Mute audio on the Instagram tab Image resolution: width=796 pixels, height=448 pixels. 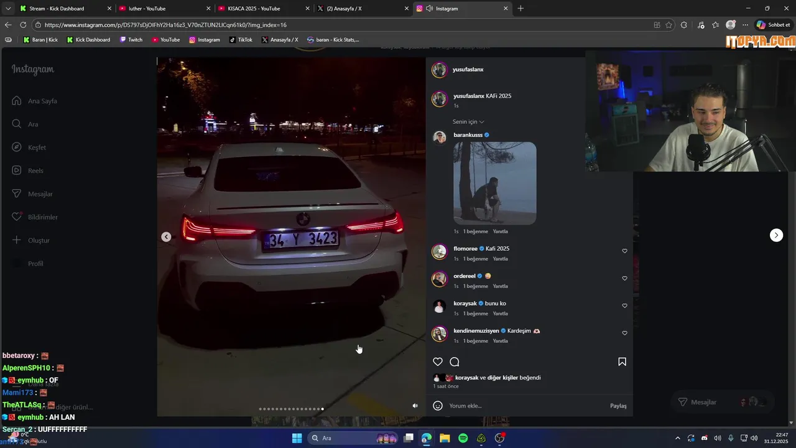[429, 9]
